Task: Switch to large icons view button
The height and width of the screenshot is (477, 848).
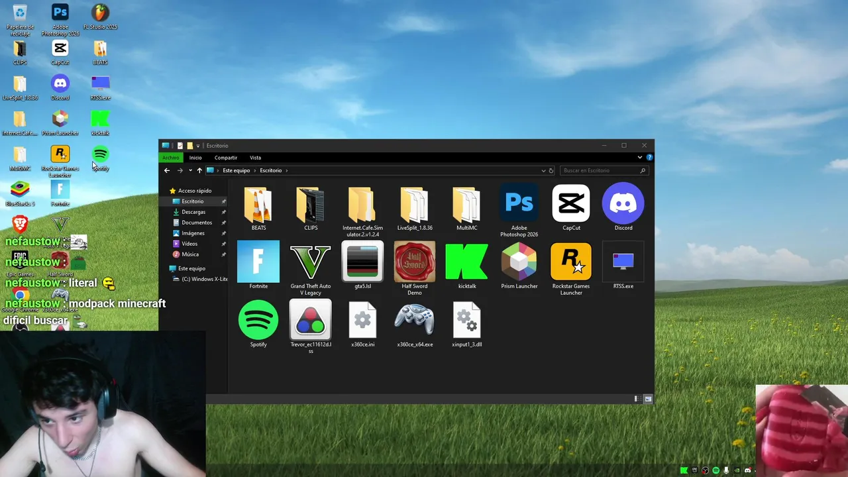Action: (x=648, y=399)
